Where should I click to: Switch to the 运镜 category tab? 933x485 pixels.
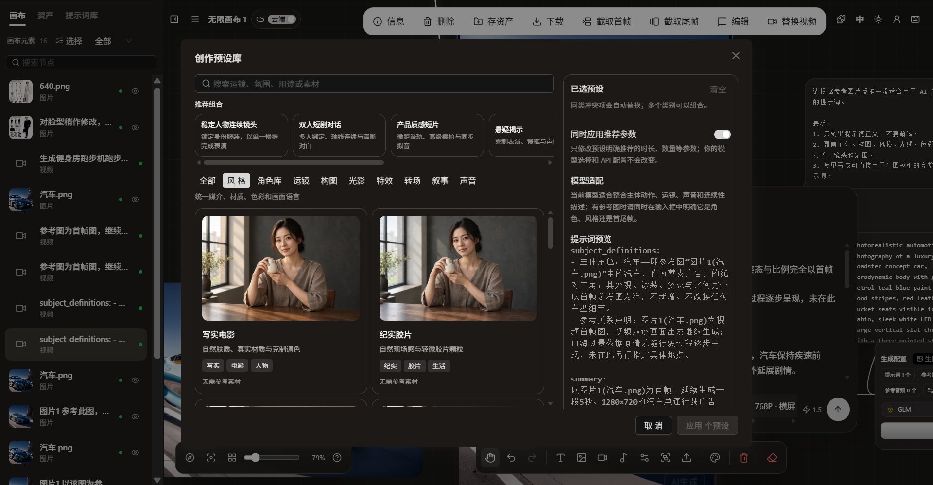(x=301, y=181)
